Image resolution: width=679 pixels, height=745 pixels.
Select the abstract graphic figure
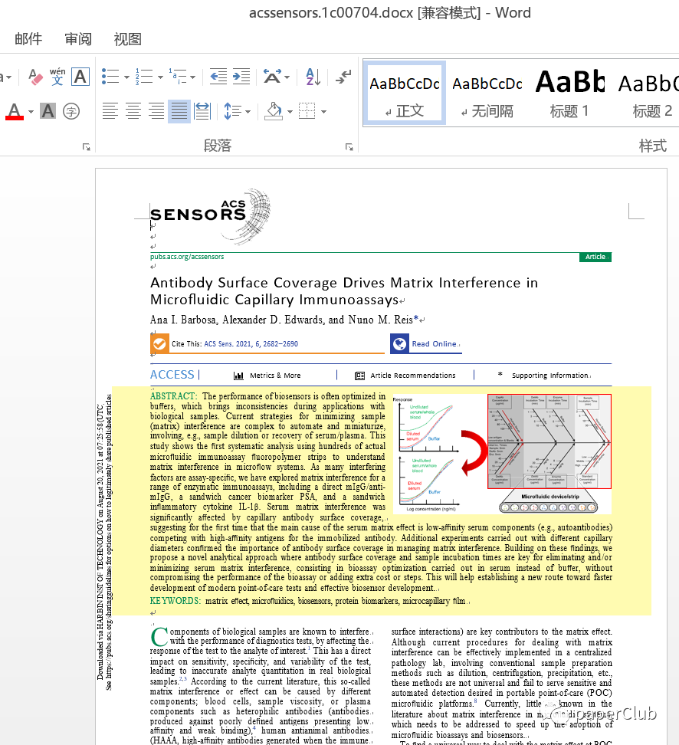[502, 454]
